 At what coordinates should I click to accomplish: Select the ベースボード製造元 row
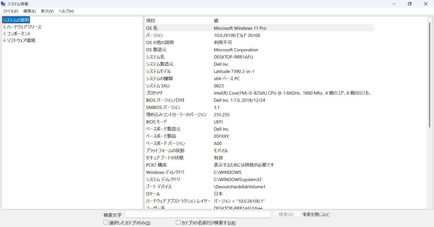pyautogui.click(x=259, y=129)
